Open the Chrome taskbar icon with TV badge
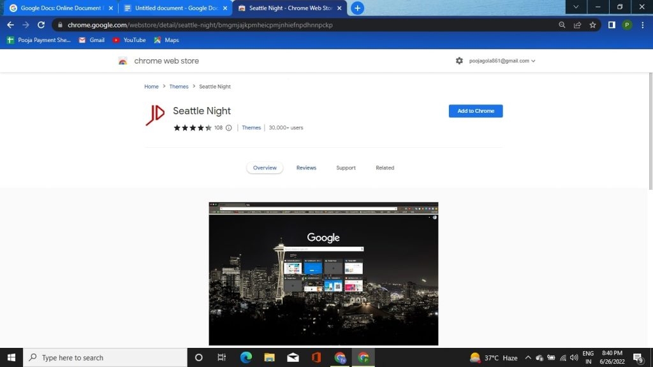This screenshot has width=653, height=367. 341,357
